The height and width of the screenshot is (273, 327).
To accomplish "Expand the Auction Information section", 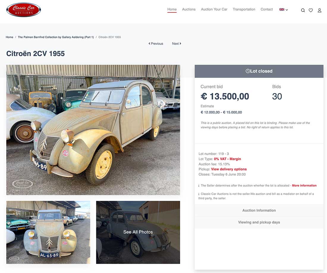I will pos(259,211).
